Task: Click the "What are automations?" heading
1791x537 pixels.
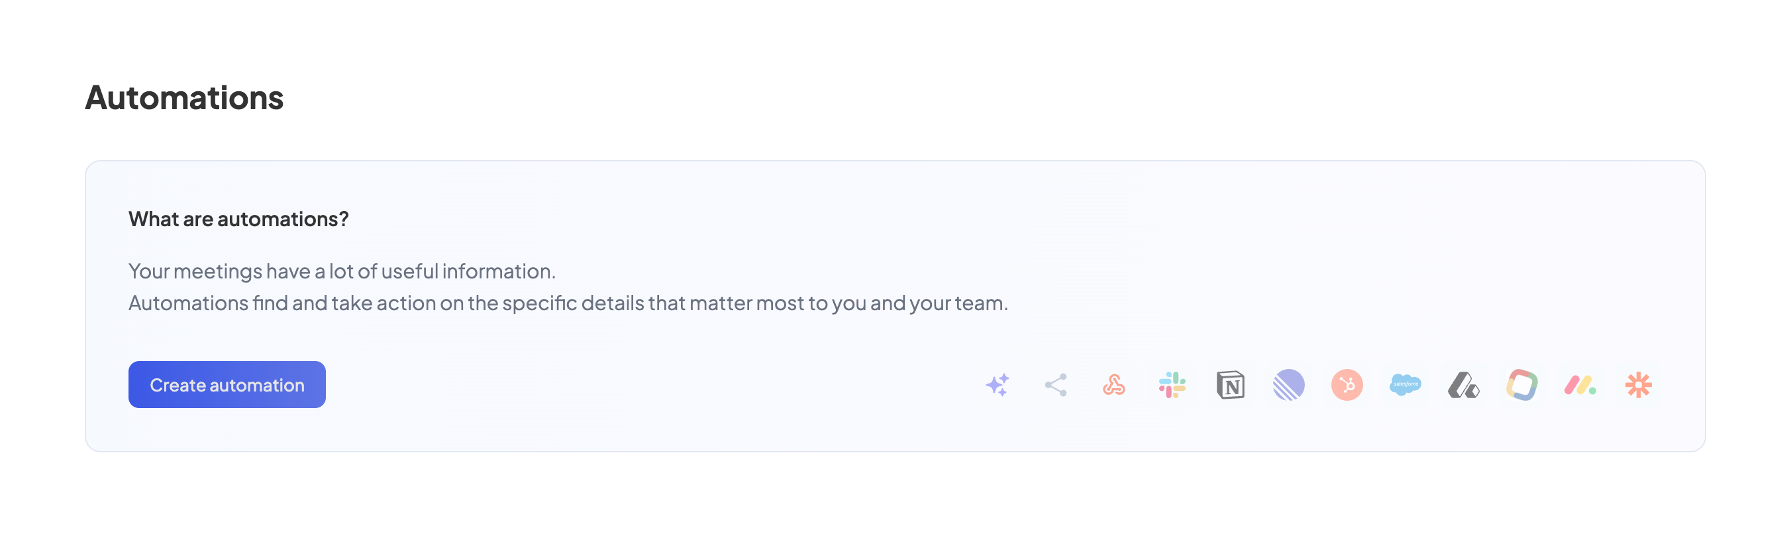Action: (238, 220)
